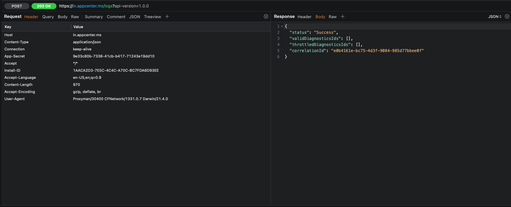Select the Accept-Language header key
Viewport: 511px width, 207px height.
20,77
